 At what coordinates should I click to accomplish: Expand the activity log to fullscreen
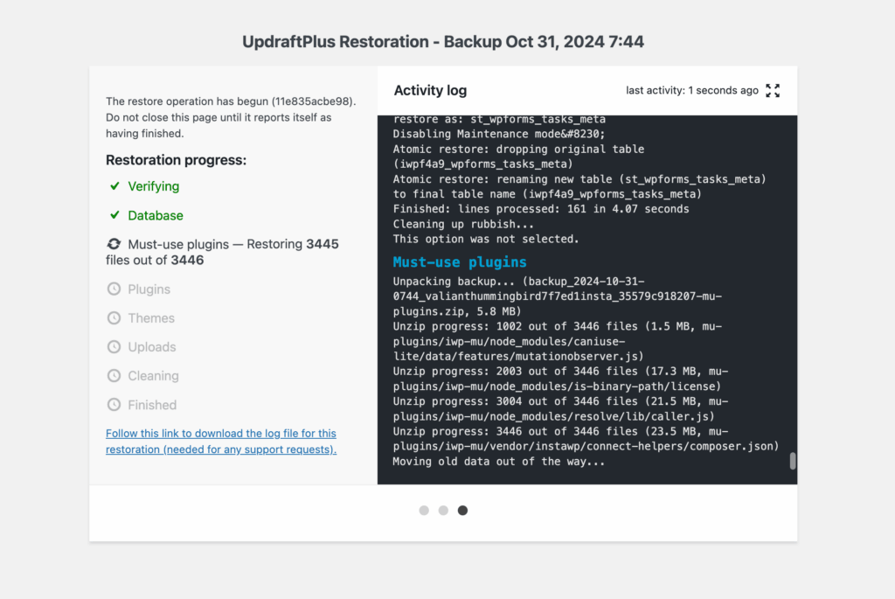pos(773,91)
